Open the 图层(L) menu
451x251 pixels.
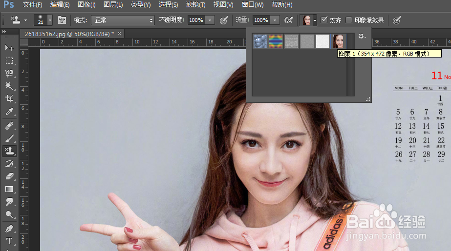click(113, 5)
